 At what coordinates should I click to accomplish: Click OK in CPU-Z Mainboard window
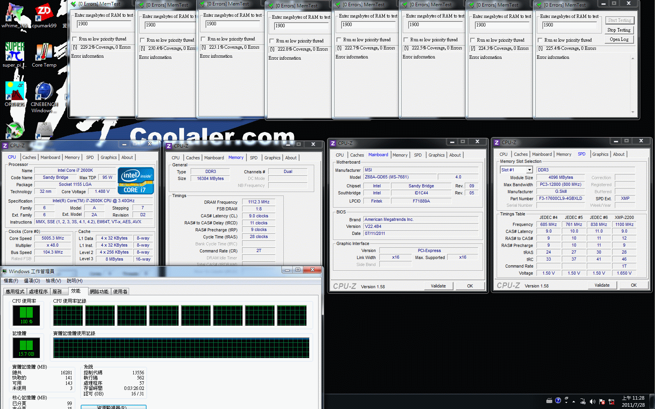pos(470,286)
